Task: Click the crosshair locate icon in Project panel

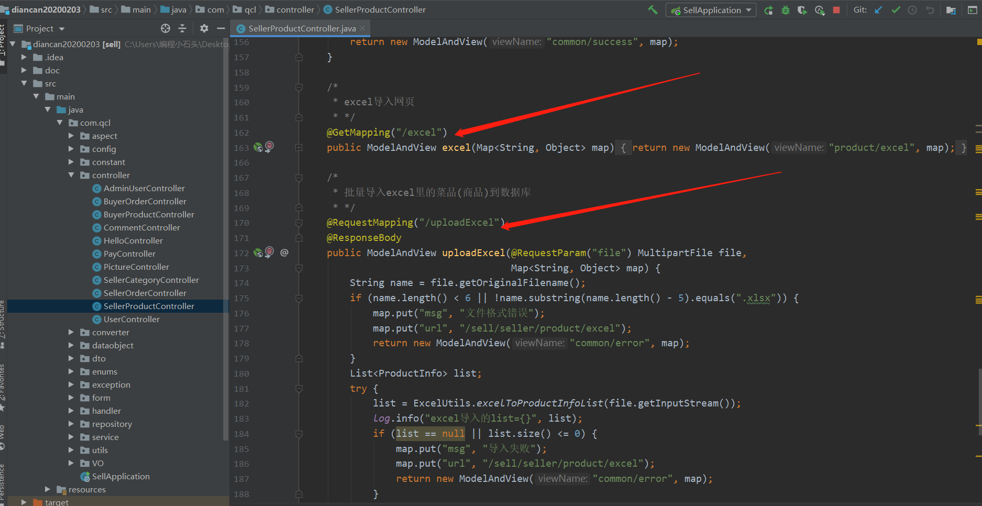Action: (165, 28)
